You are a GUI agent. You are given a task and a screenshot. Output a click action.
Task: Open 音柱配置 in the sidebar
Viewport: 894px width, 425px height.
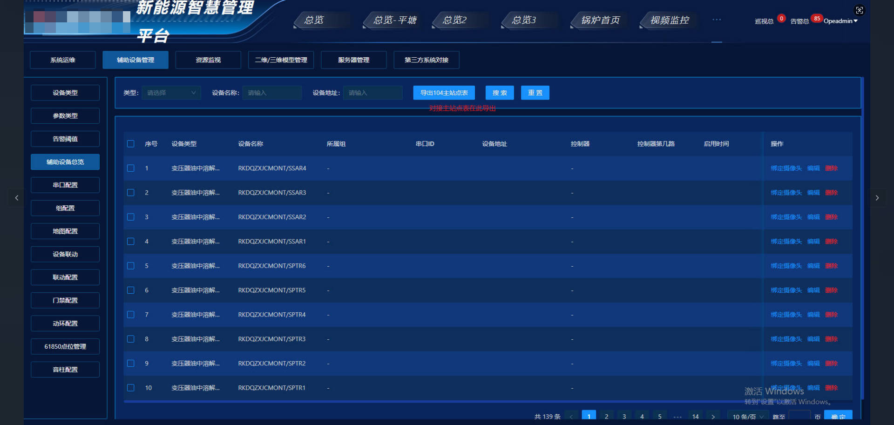(65, 370)
